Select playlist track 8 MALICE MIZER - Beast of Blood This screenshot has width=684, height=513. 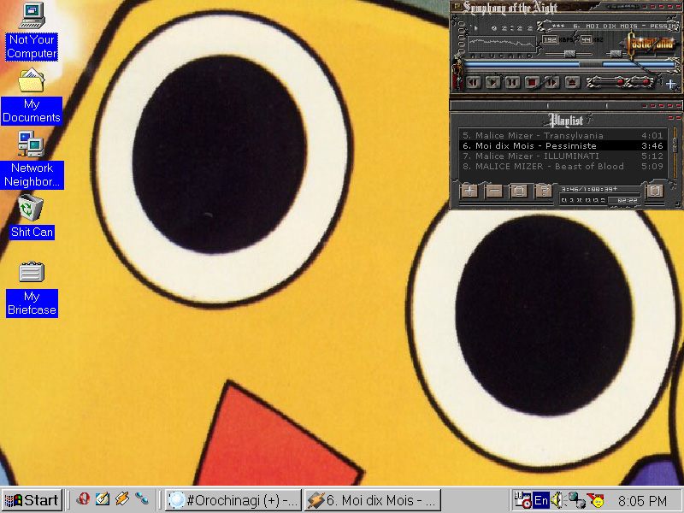563,166
